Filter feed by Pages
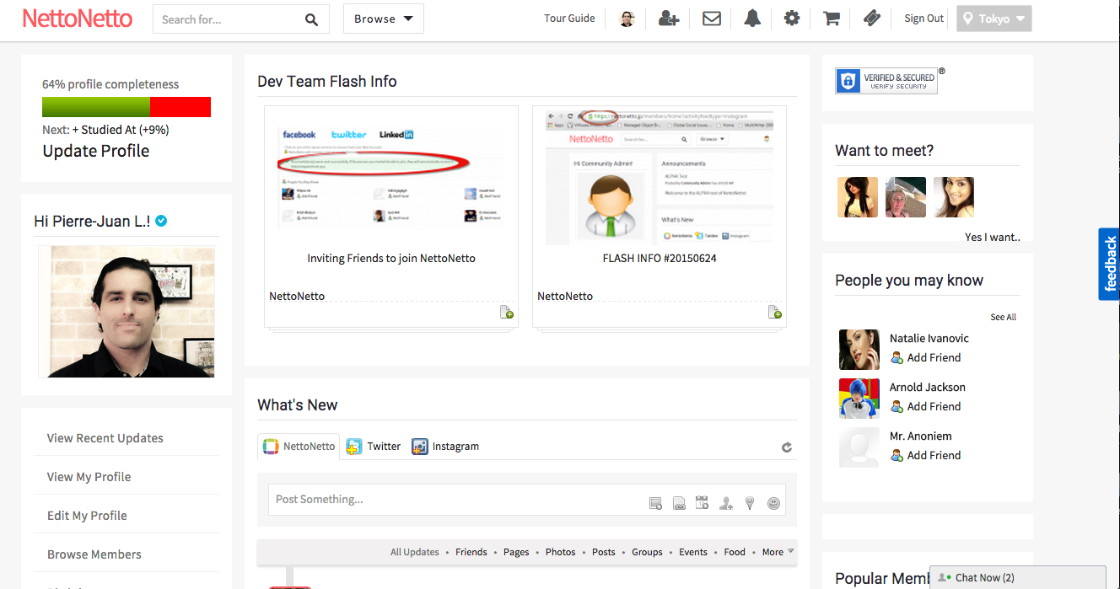Viewport: 1120px width, 589px height. click(516, 552)
